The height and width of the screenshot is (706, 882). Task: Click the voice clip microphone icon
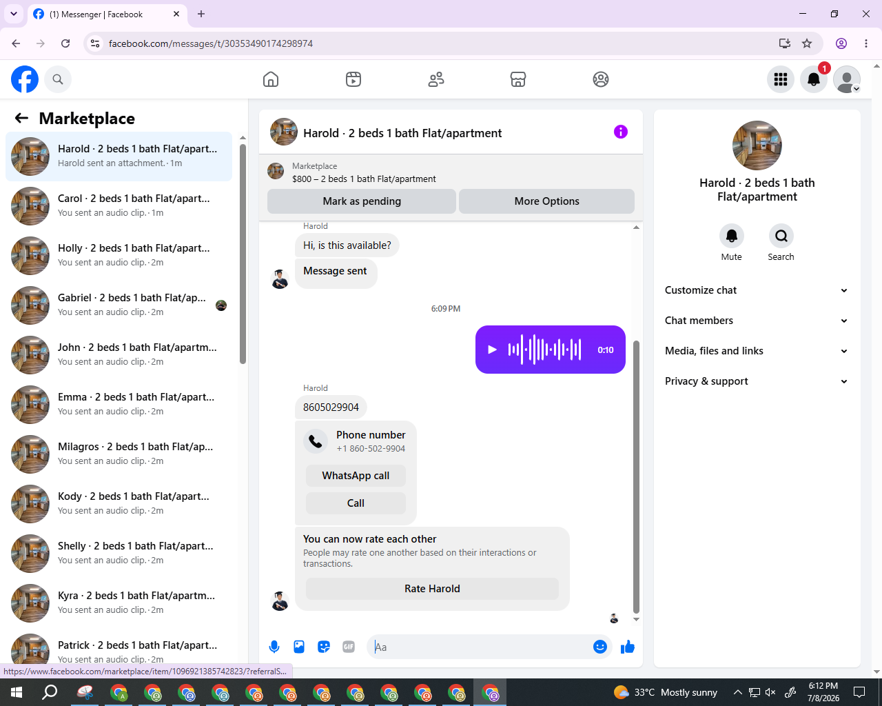pyautogui.click(x=274, y=647)
